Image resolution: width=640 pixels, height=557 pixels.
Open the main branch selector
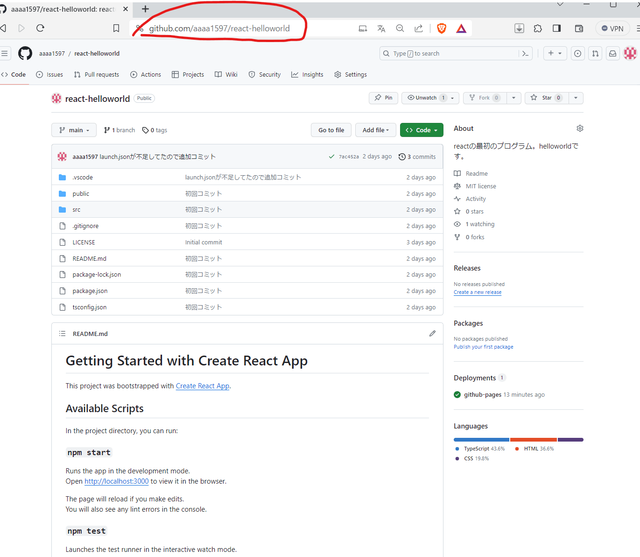coord(74,130)
